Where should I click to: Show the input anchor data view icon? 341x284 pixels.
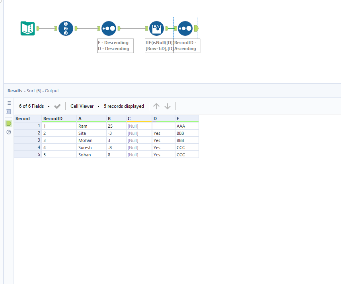[x=9, y=112]
